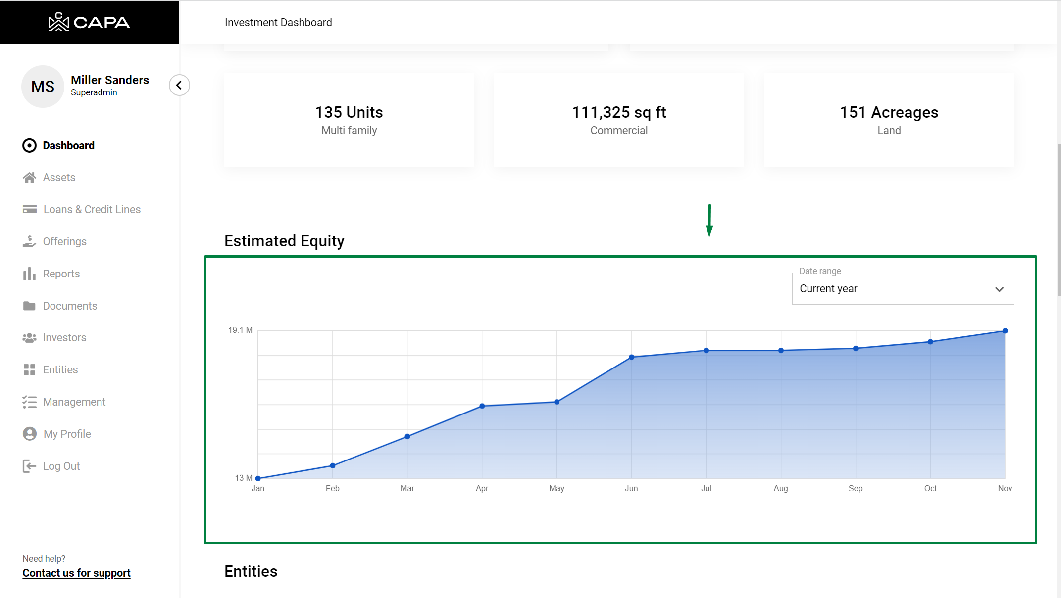This screenshot has height=598, width=1061.
Task: Click the Investors people icon
Action: pos(29,338)
